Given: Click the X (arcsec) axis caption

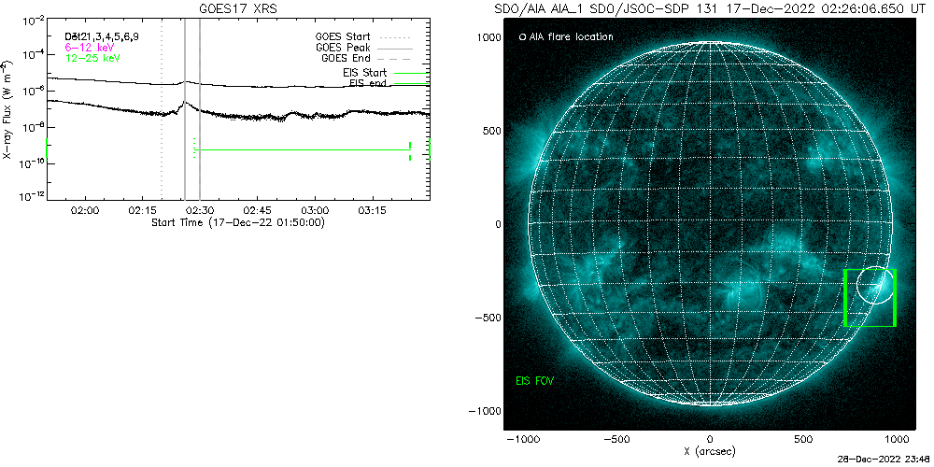Looking at the screenshot, I should click(711, 452).
